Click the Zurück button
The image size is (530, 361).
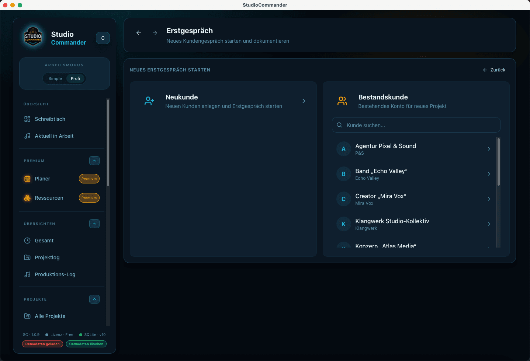pyautogui.click(x=494, y=70)
